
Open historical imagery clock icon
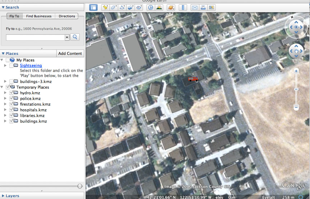click(x=151, y=7)
